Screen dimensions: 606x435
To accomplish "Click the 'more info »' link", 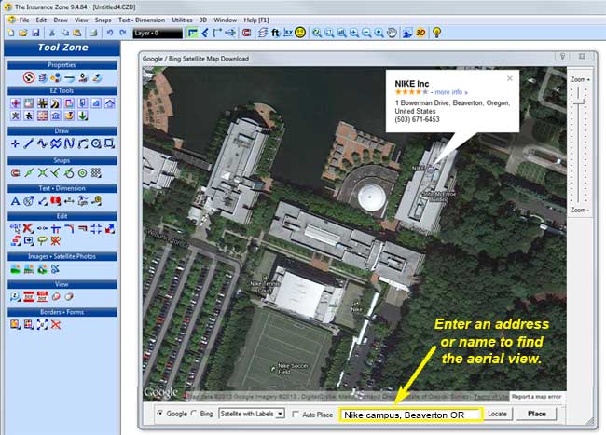I will coord(454,92).
